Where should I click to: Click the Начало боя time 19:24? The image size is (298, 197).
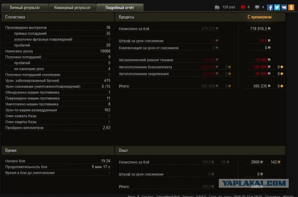point(106,161)
